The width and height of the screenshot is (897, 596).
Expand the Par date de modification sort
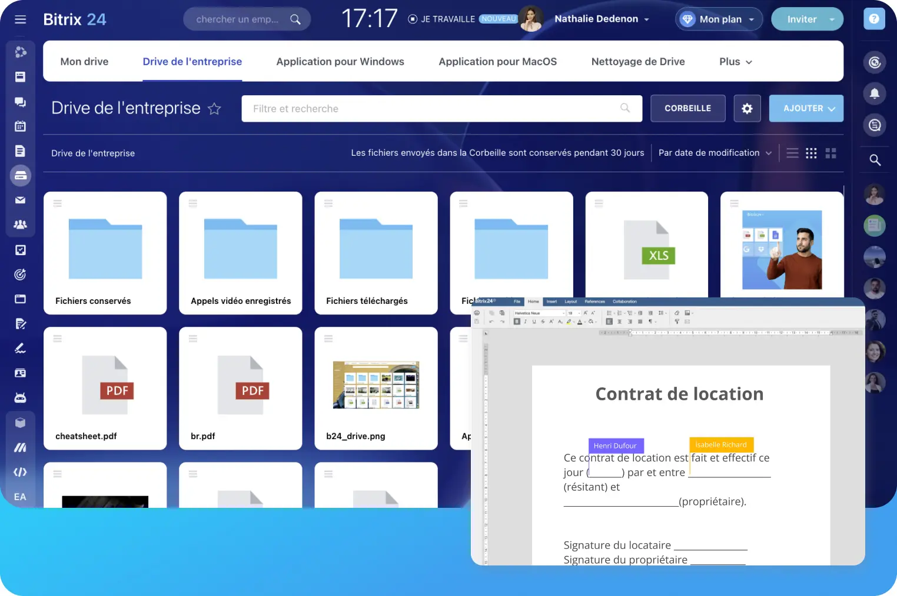pyautogui.click(x=714, y=153)
